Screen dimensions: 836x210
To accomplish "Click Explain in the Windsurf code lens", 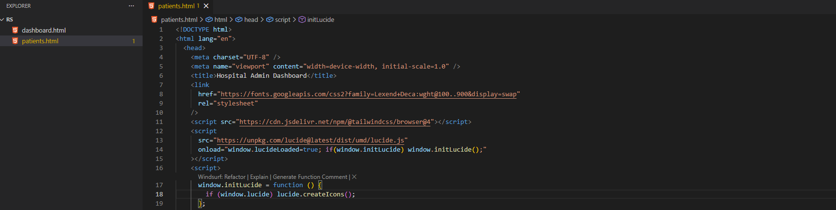I will (x=259, y=177).
